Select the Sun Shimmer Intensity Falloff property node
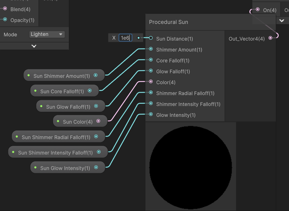The image size is (289, 211). pos(55,152)
